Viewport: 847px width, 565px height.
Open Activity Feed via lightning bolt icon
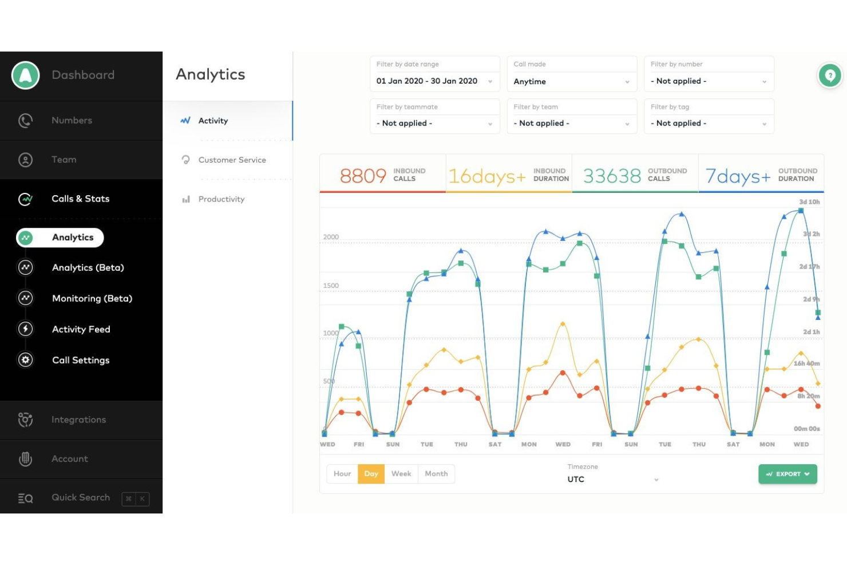point(25,329)
